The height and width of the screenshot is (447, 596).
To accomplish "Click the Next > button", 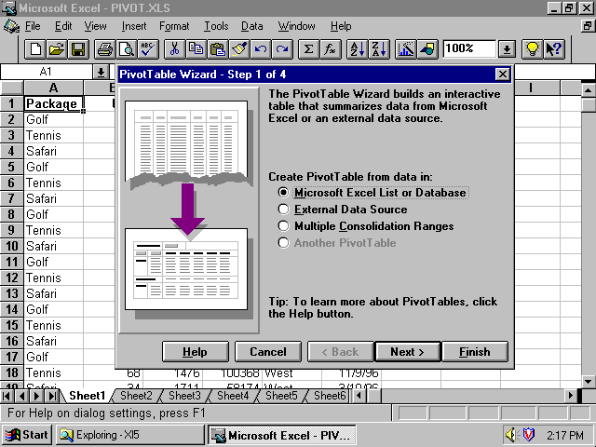I will 408,352.
